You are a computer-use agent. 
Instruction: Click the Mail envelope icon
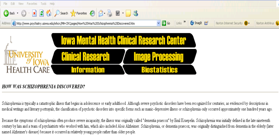point(101,13)
